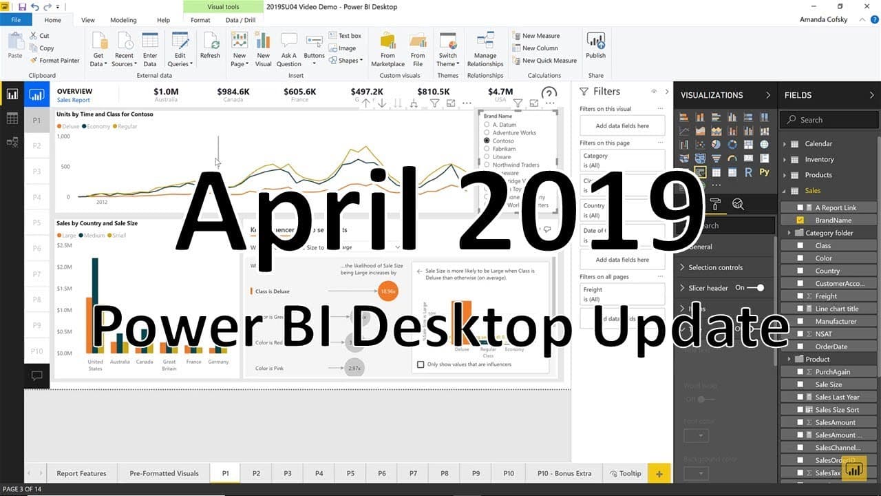Screen dimensions: 881x496
Task: Expand the Products table
Action: 785,175
